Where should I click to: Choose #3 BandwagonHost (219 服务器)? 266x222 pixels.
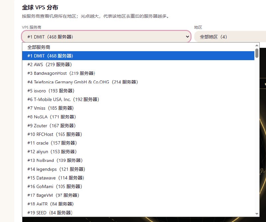(x=138, y=73)
